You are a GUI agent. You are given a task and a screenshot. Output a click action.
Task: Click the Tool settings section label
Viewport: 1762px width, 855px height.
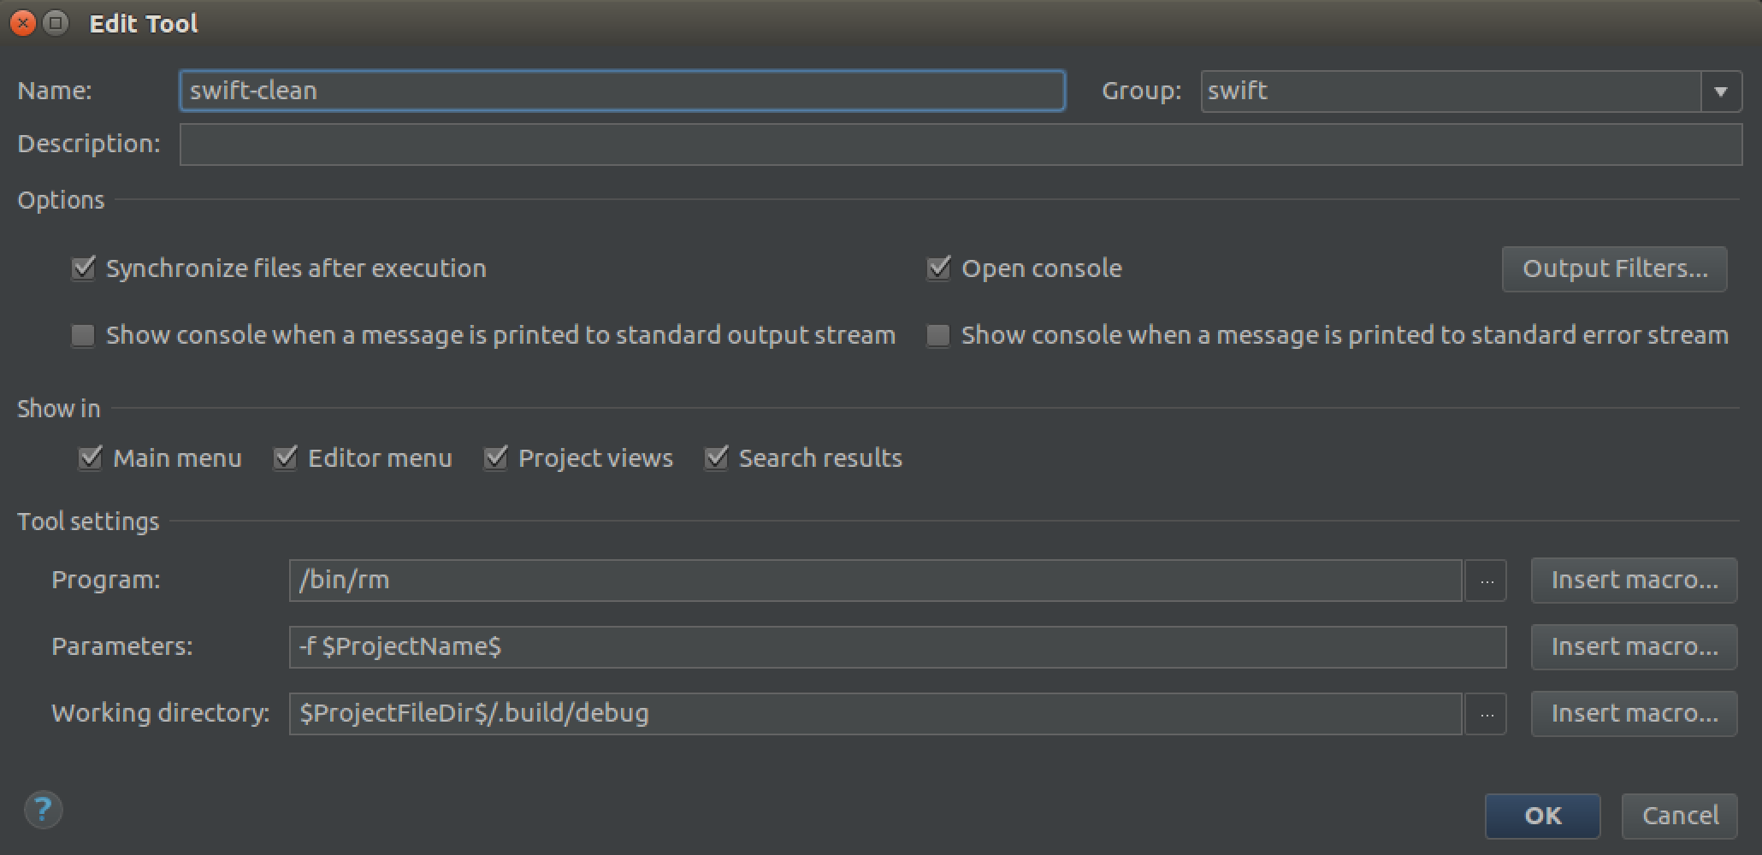click(x=88, y=522)
